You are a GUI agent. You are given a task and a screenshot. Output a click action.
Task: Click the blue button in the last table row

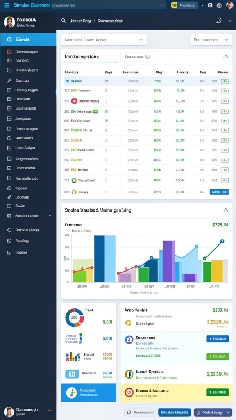coord(219,192)
